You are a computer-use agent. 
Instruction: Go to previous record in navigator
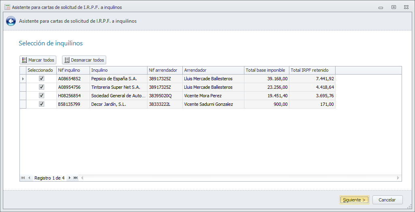point(29,178)
